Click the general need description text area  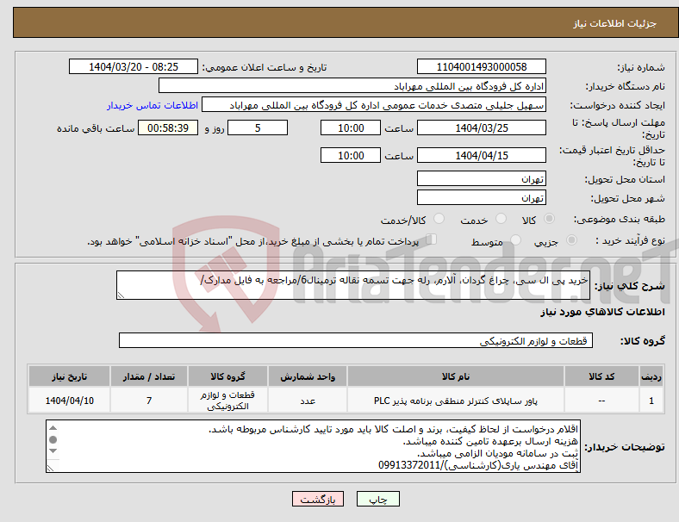click(353, 285)
